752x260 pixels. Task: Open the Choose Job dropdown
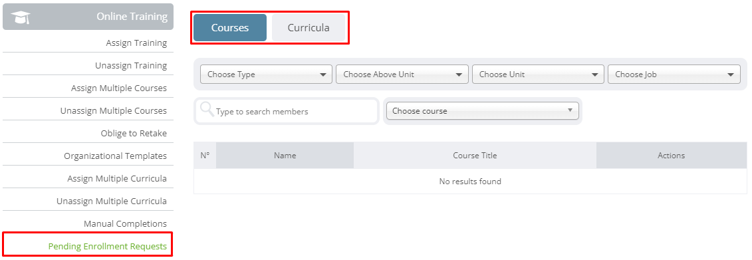(x=674, y=74)
